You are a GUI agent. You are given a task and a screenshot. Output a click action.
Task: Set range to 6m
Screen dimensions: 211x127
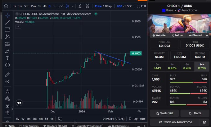[29, 119]
